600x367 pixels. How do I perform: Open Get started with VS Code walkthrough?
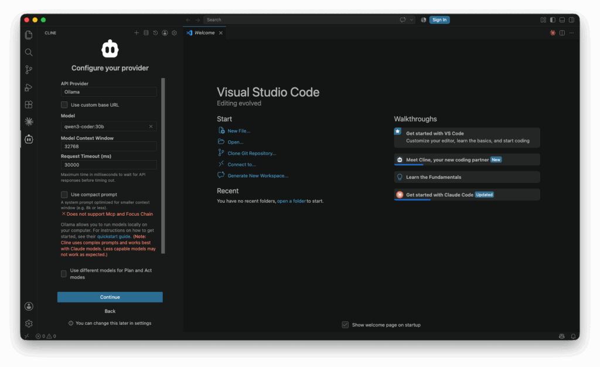tap(467, 137)
